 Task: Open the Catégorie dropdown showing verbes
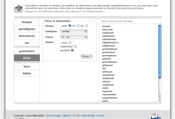74,31
